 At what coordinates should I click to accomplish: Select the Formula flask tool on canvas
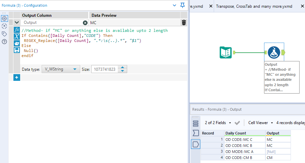click(274, 53)
